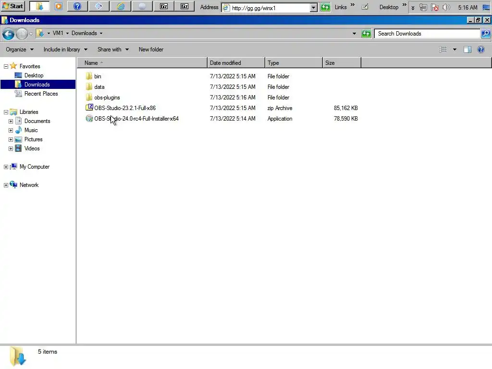Viewport: 492px width, 369px height.
Task: Open the view options dropdown arrow
Action: pos(455,49)
